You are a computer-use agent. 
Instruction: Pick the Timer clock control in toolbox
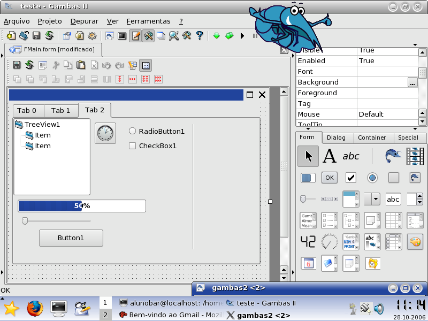click(x=372, y=263)
